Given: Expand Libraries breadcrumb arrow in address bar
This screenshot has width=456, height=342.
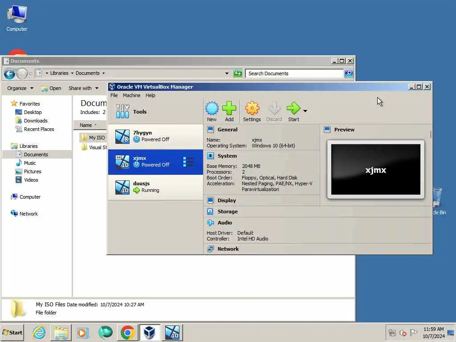Looking at the screenshot, I should click(72, 73).
